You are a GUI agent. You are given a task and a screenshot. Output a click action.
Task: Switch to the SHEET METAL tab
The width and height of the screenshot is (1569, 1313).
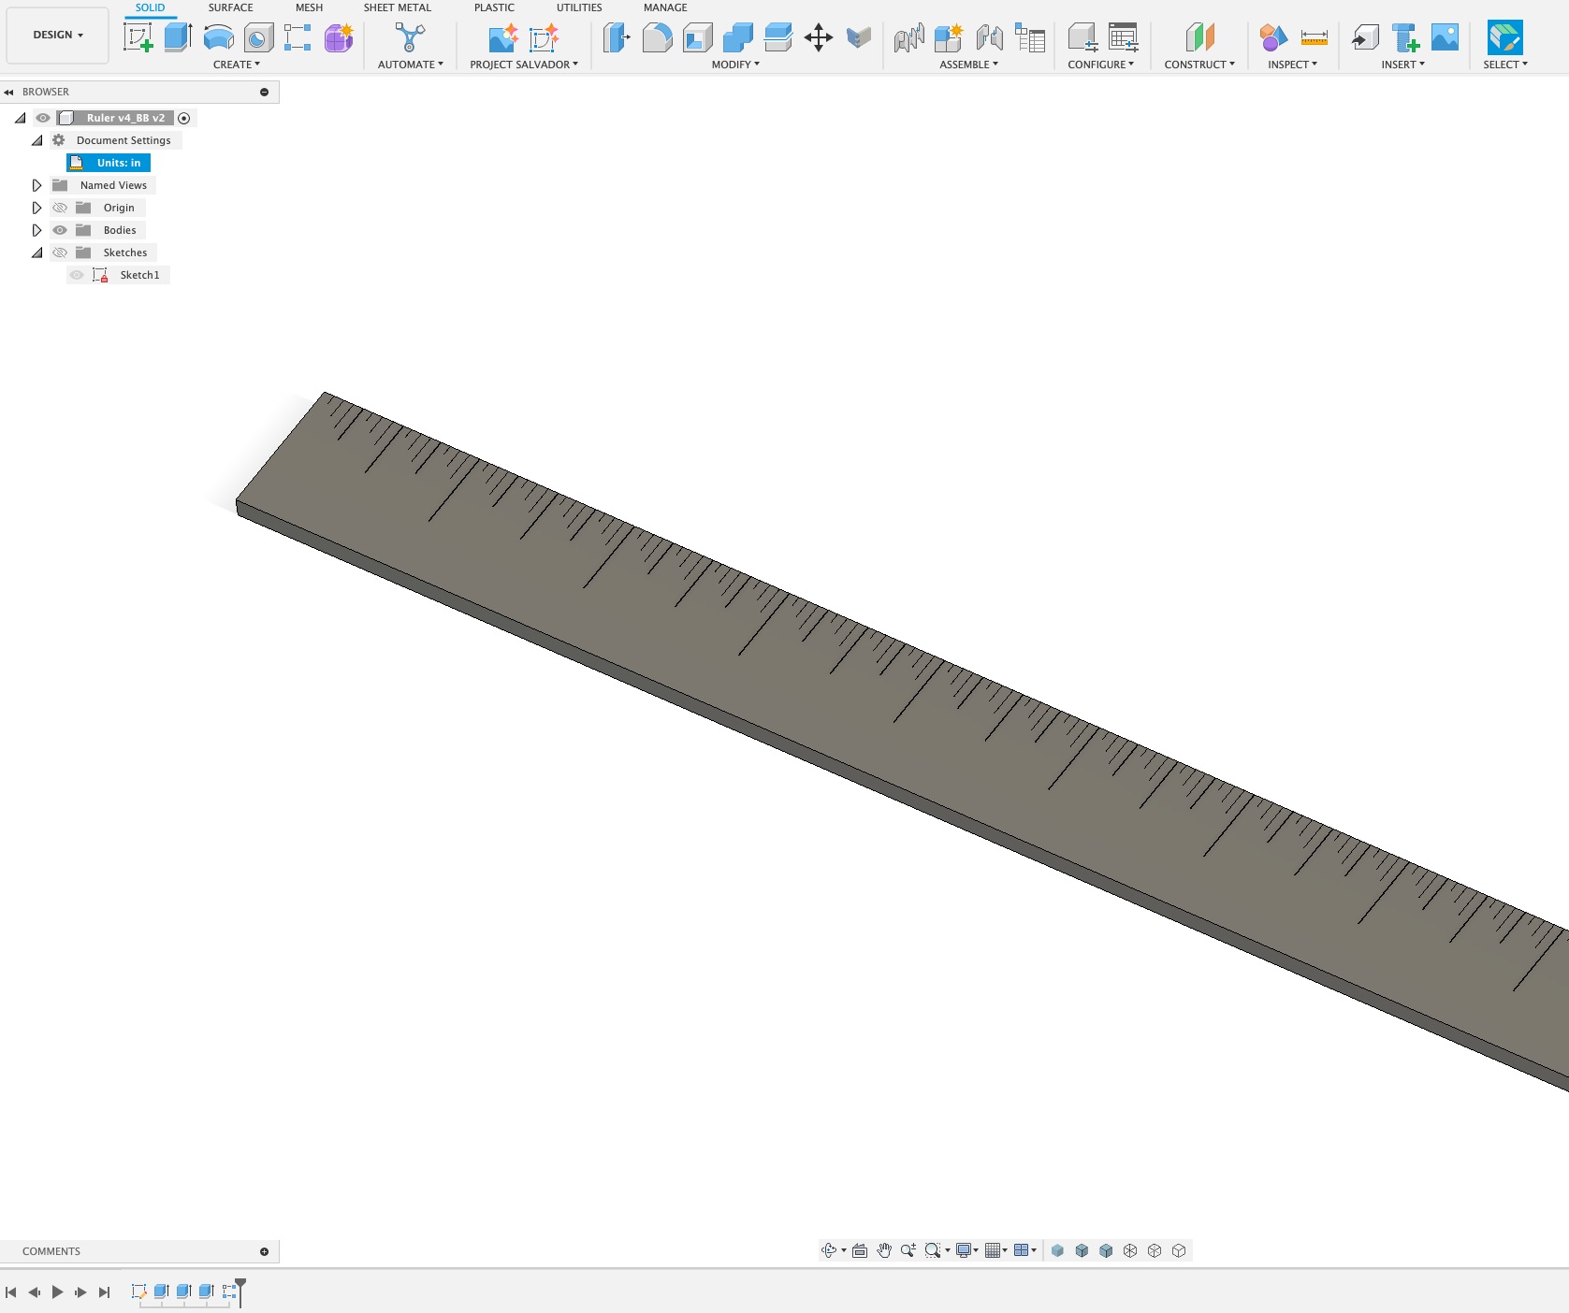click(x=397, y=7)
